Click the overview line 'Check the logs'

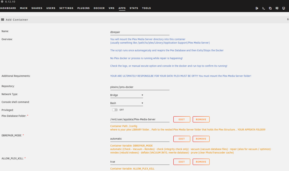click(169, 66)
